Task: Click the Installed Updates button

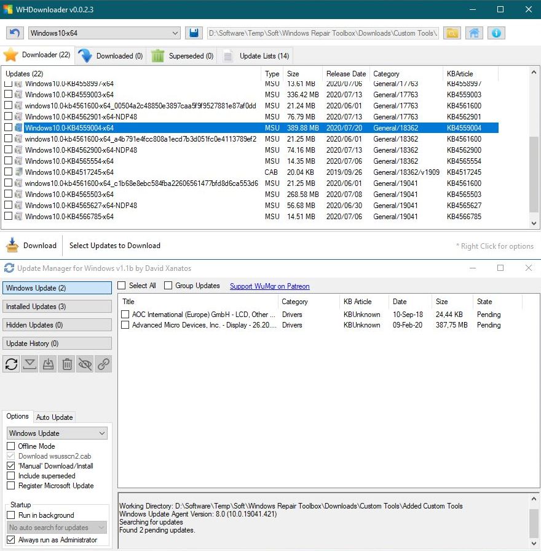Action: coord(57,307)
